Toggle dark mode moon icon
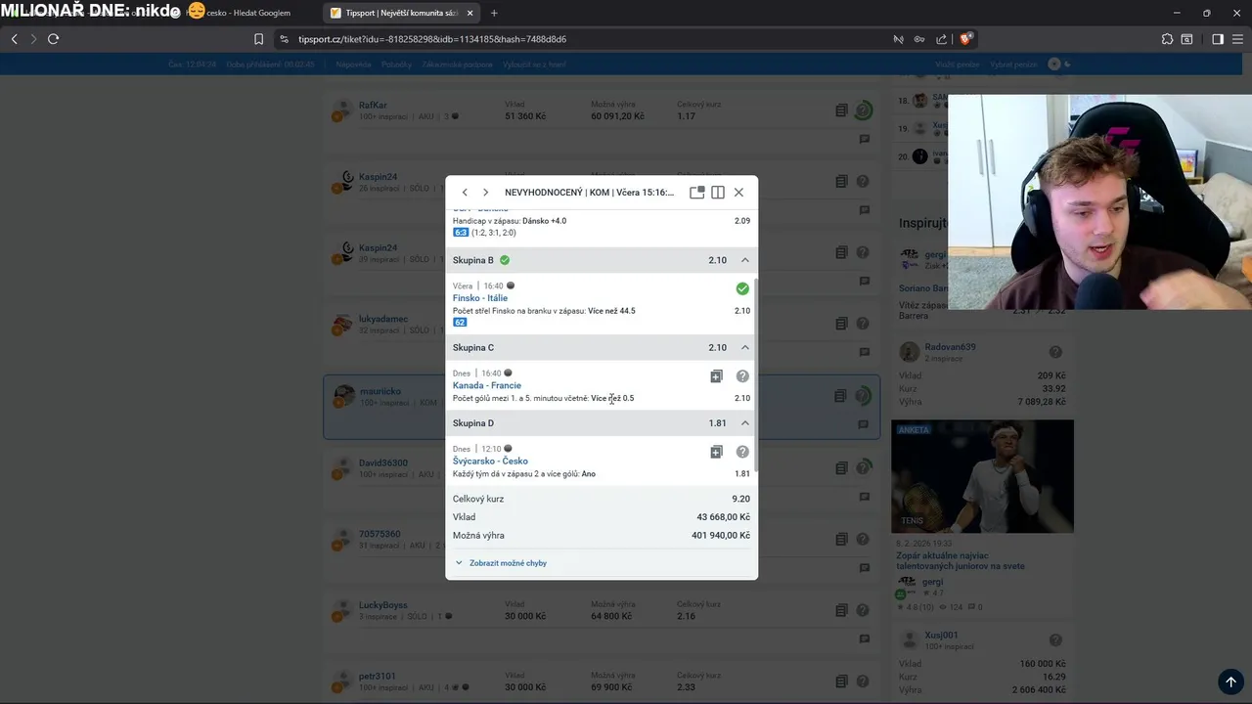This screenshot has height=704, width=1252. 1068,65
